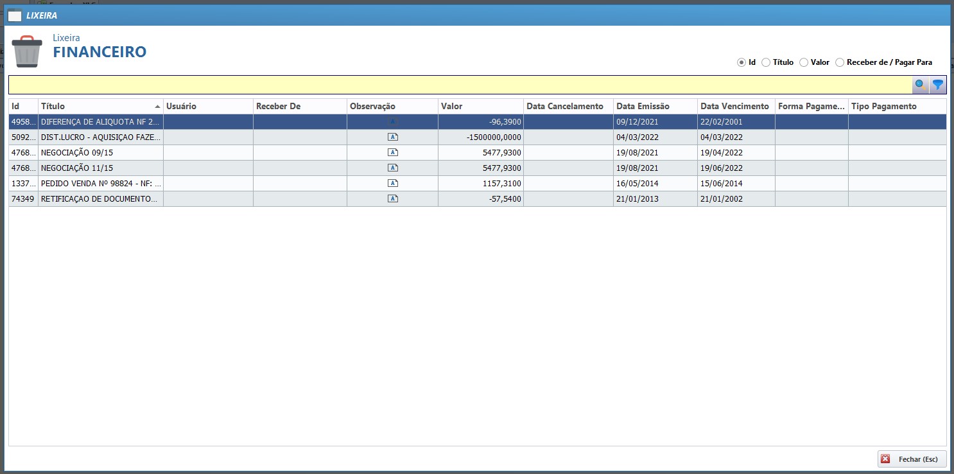Click the Data Cancelamento column header
This screenshot has height=474, width=954.
coord(568,106)
